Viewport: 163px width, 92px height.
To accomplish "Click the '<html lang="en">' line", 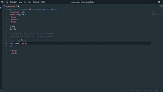I will pos(18,15).
